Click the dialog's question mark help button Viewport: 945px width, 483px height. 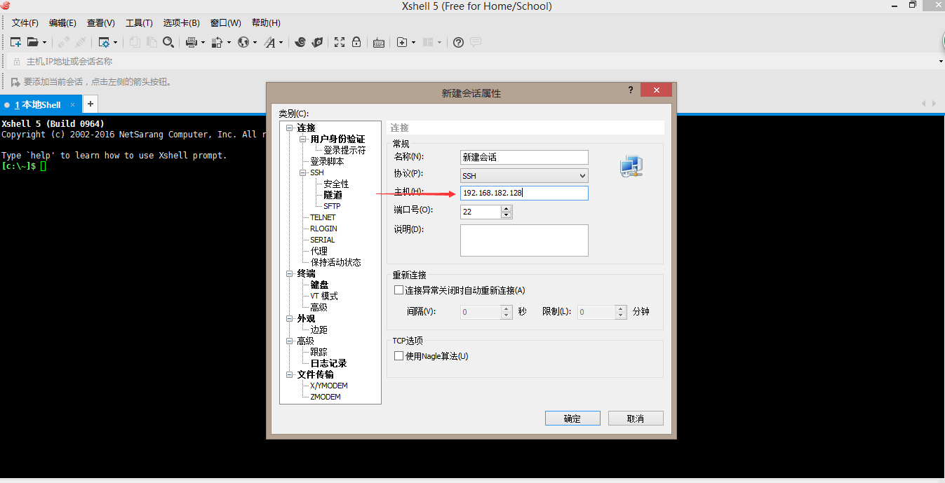click(x=630, y=90)
